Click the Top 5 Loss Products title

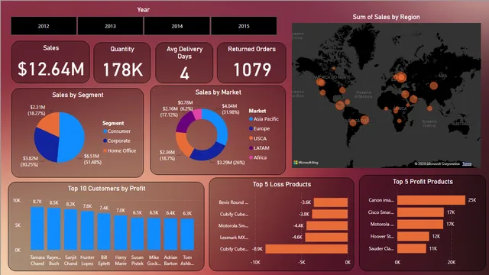tap(282, 184)
